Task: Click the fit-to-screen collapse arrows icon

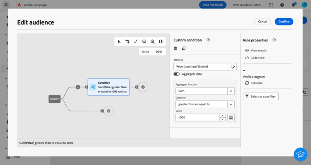Action: pyautogui.click(x=136, y=41)
